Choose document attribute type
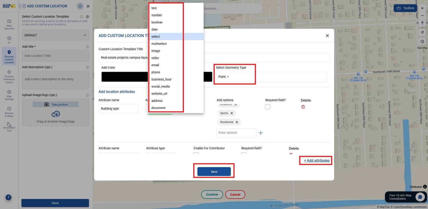The height and width of the screenshot is (209, 428). [176, 108]
